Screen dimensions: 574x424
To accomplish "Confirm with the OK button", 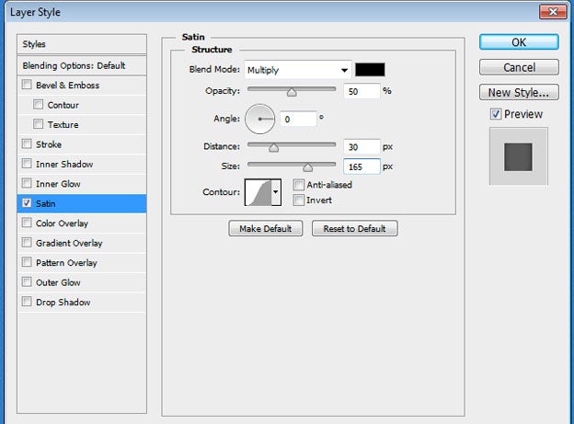I will pos(519,42).
